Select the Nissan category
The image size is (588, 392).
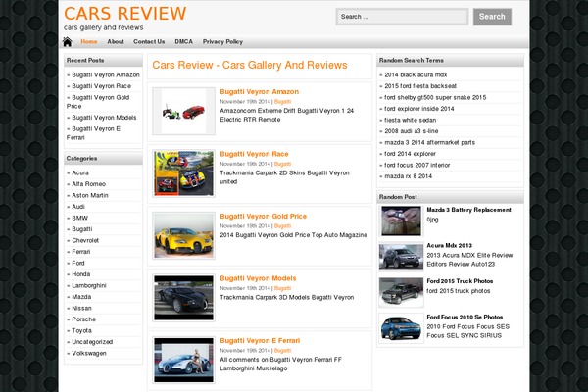[x=81, y=308]
